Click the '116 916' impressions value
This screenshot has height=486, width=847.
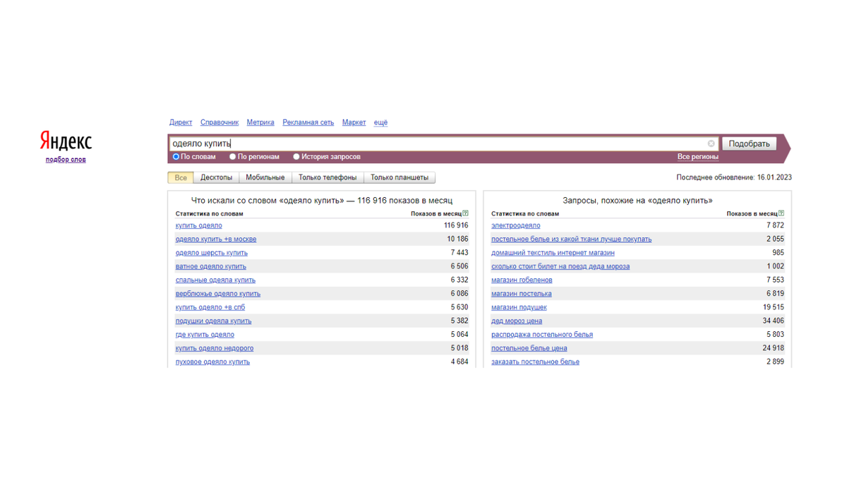click(456, 225)
